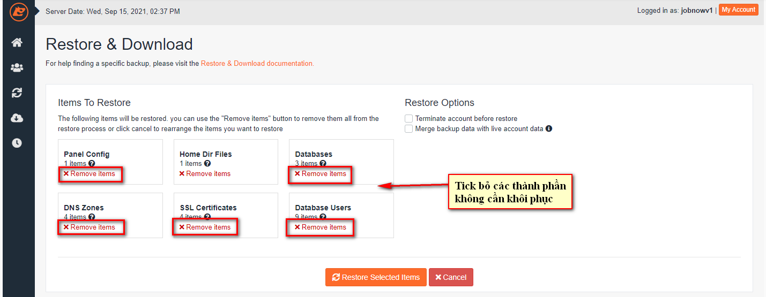
Task: Click help icon beside Database Users items
Action: tap(323, 217)
